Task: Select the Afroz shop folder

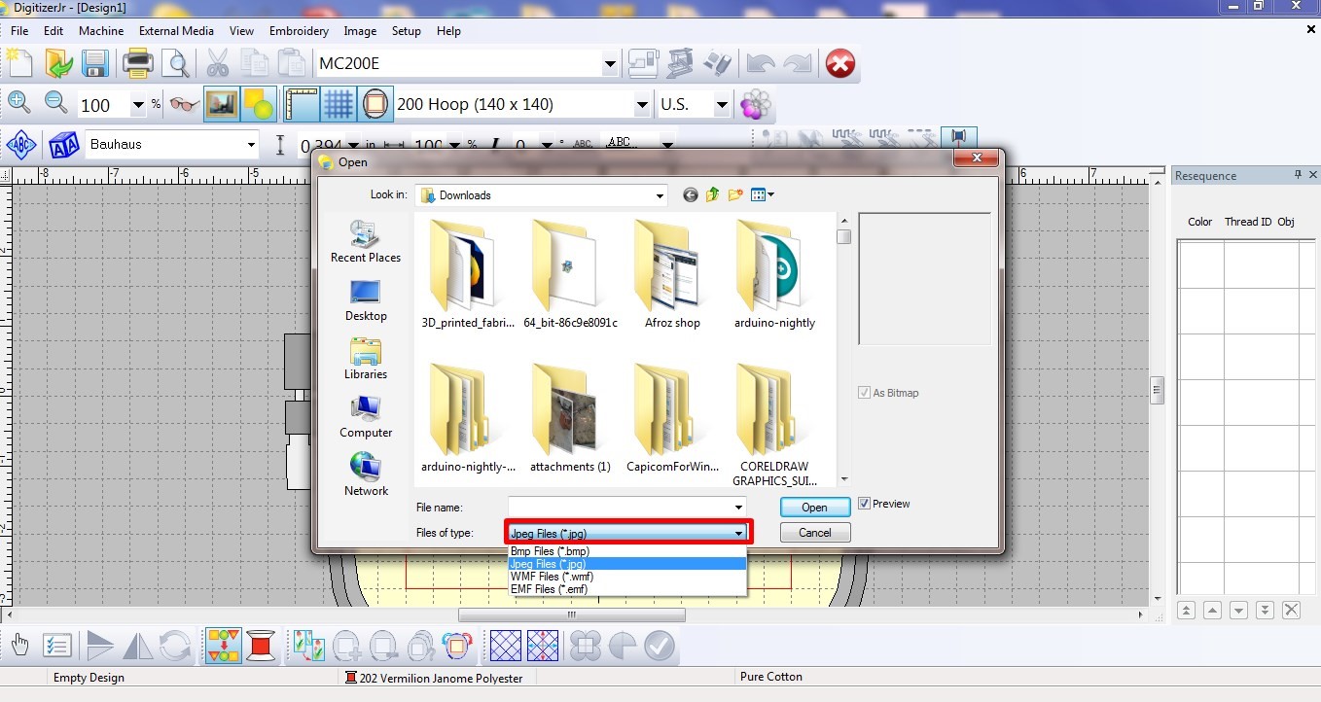Action: click(672, 274)
